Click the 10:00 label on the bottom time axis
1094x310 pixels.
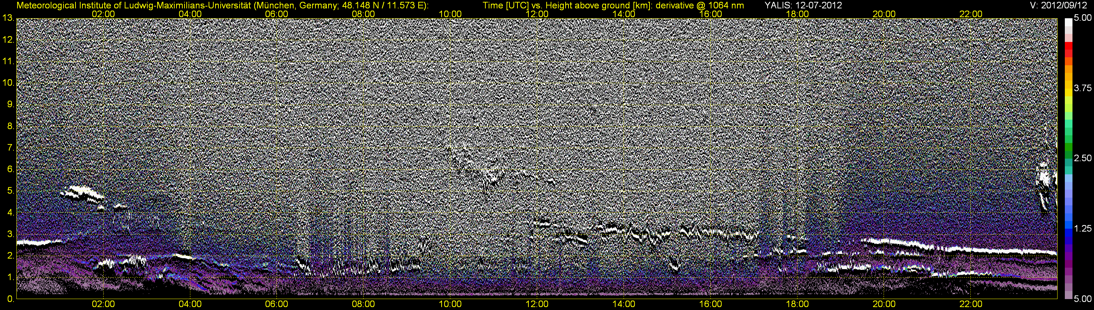pos(450,305)
